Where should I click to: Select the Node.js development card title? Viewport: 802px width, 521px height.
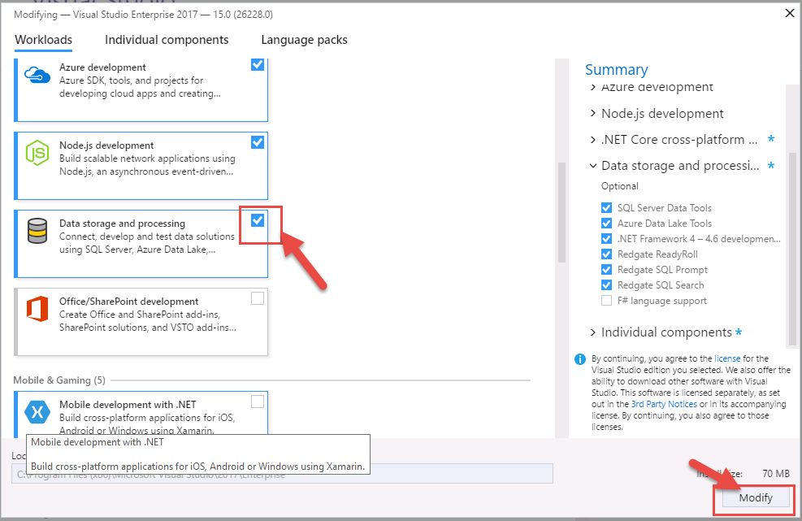(106, 145)
